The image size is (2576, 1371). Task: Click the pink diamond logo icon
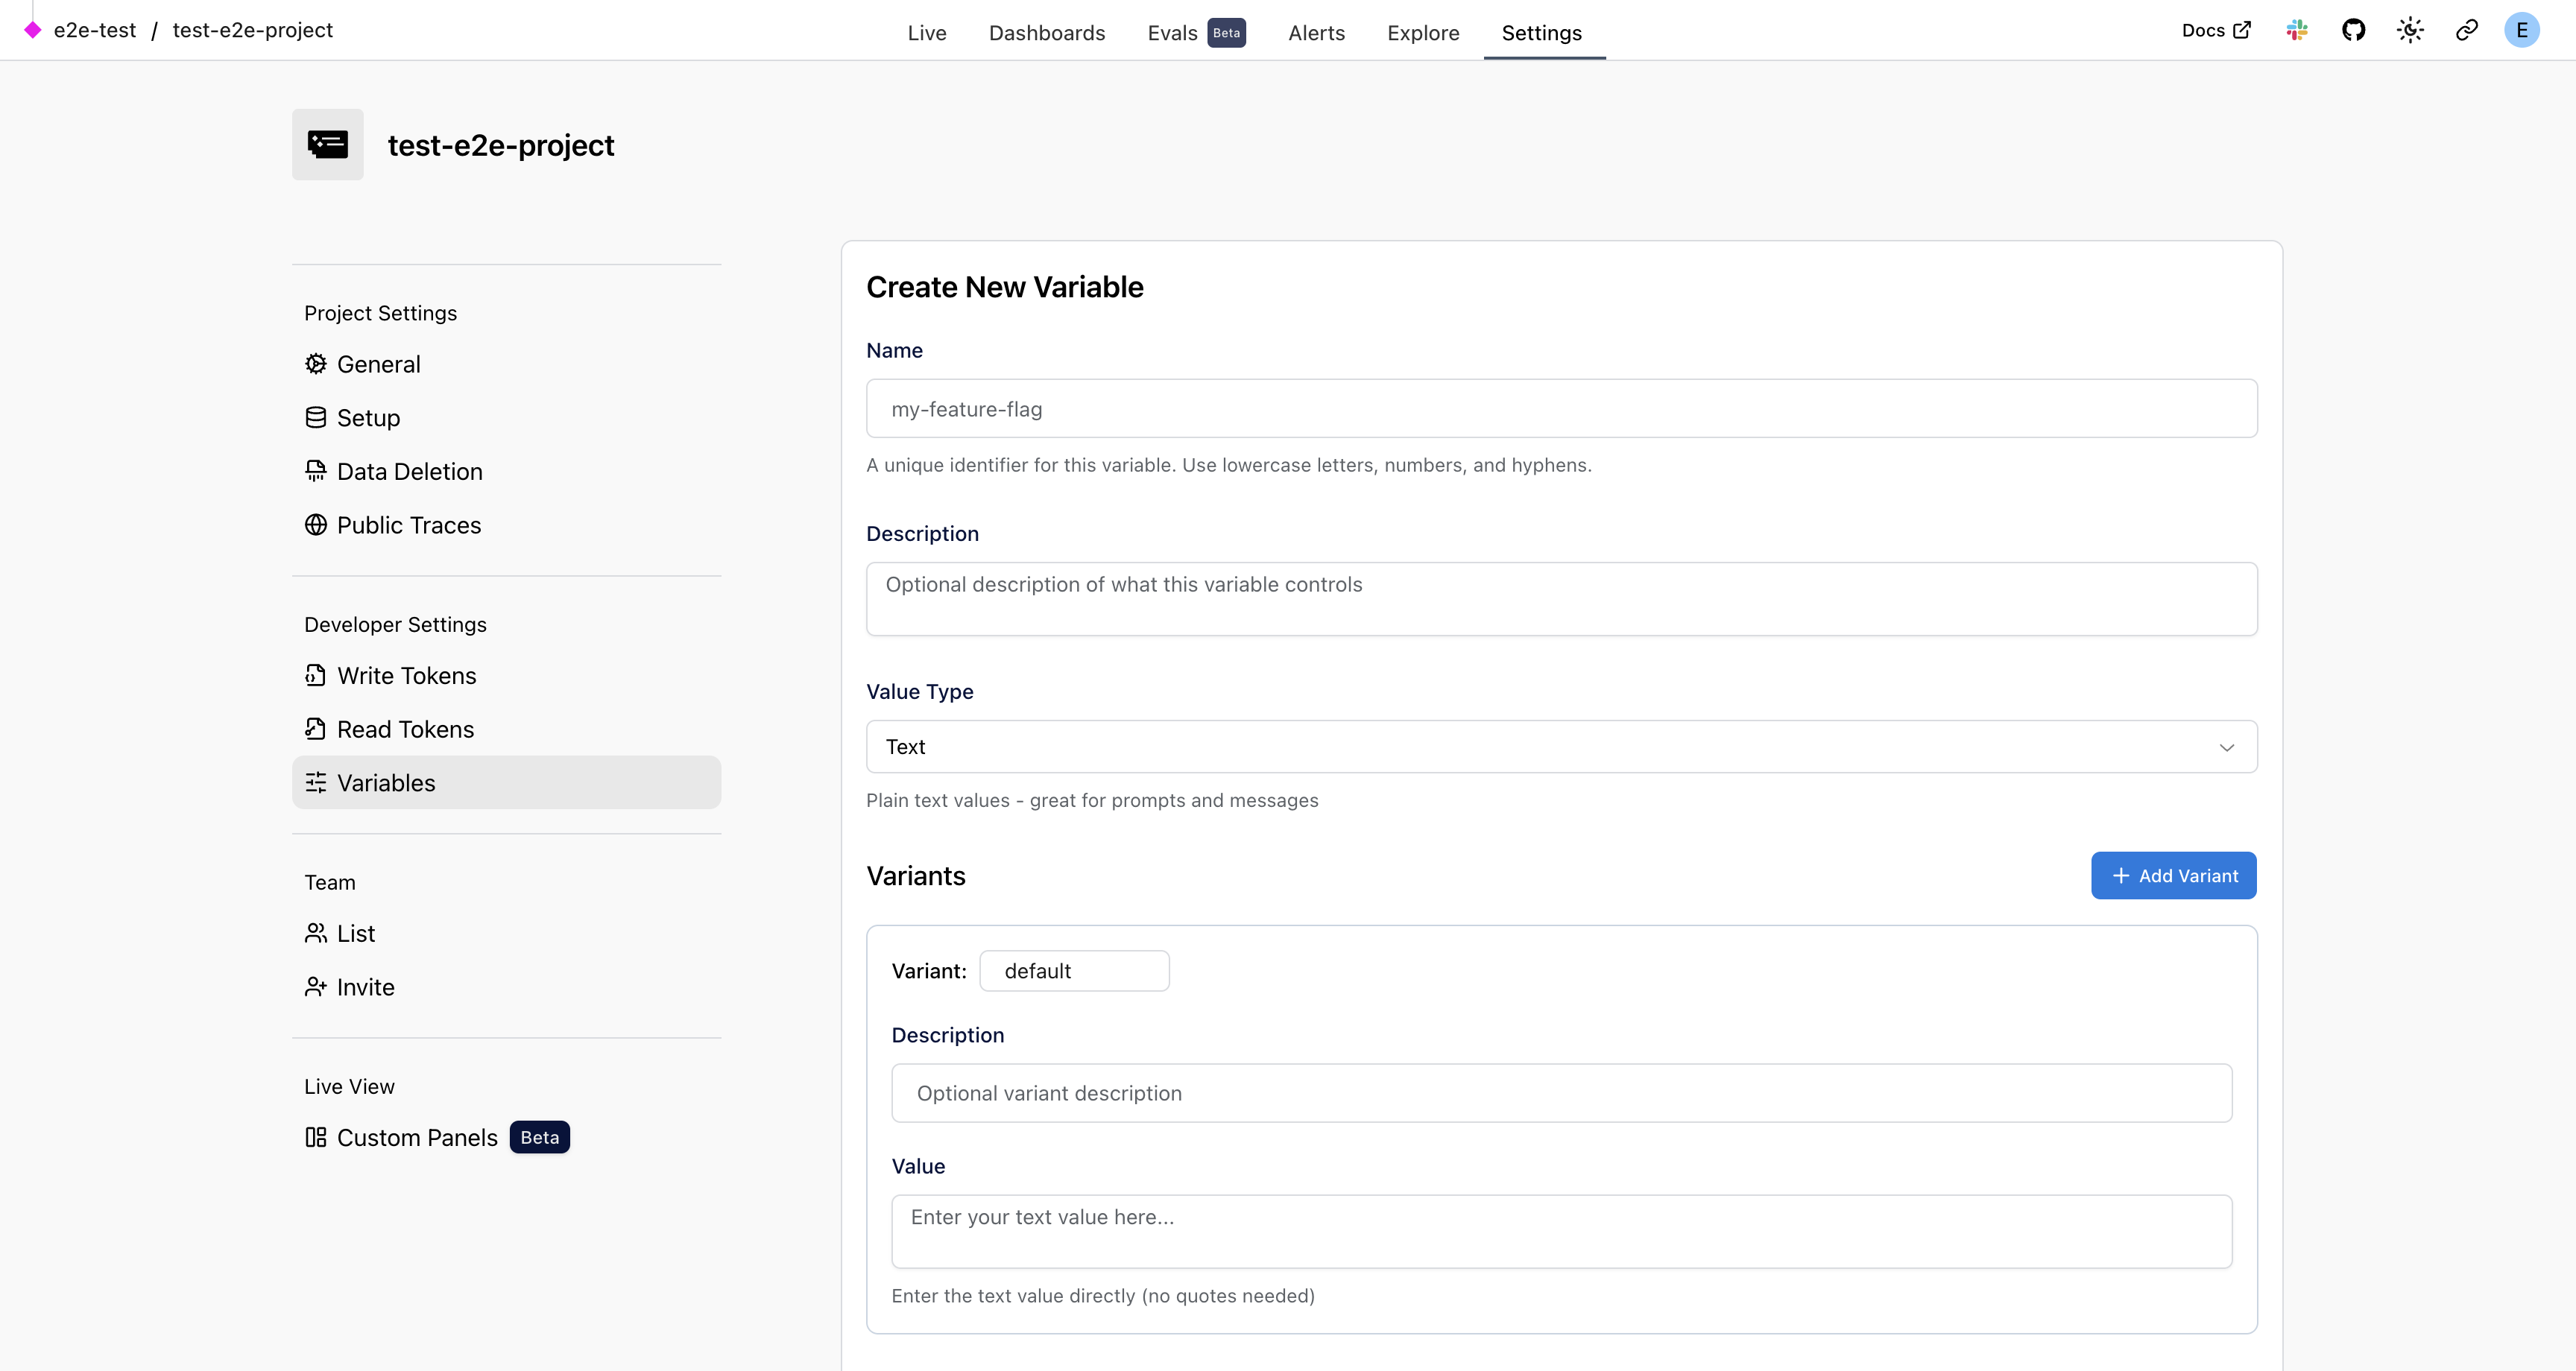click(33, 30)
